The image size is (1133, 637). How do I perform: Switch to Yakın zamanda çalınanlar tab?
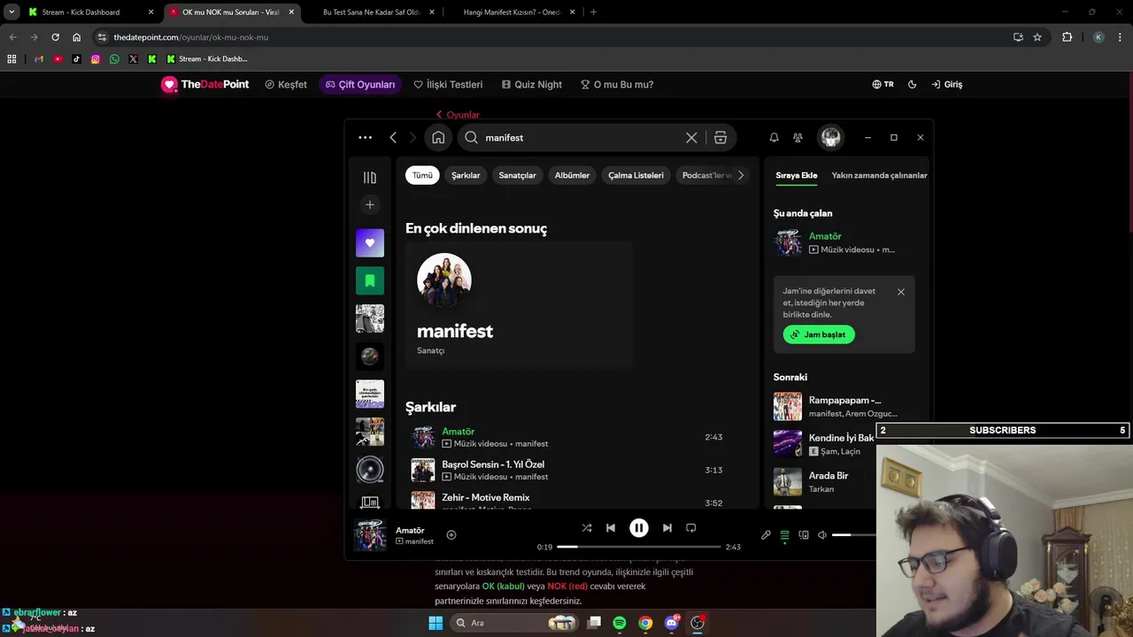pos(879,175)
